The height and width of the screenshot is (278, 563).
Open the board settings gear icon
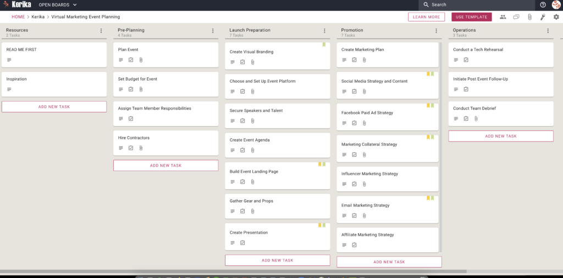click(x=556, y=17)
